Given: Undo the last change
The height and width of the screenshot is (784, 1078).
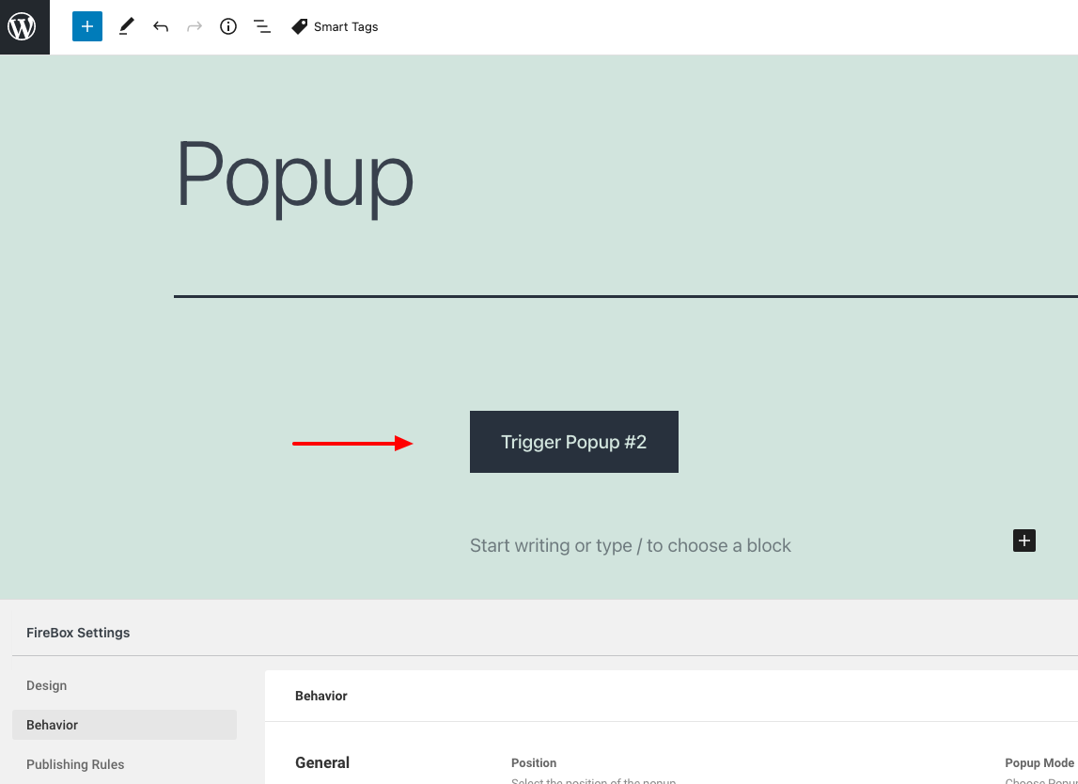Looking at the screenshot, I should click(161, 27).
